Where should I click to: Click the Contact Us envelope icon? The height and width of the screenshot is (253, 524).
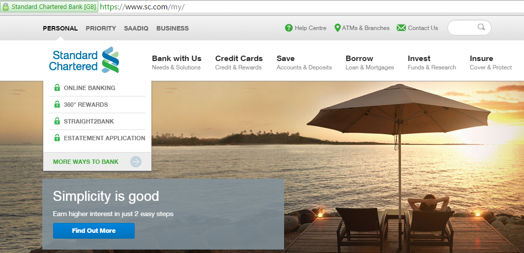[401, 28]
